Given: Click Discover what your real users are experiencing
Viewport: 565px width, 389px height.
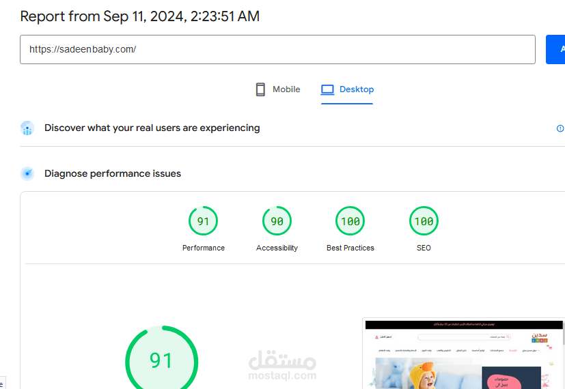Looking at the screenshot, I should click(152, 128).
